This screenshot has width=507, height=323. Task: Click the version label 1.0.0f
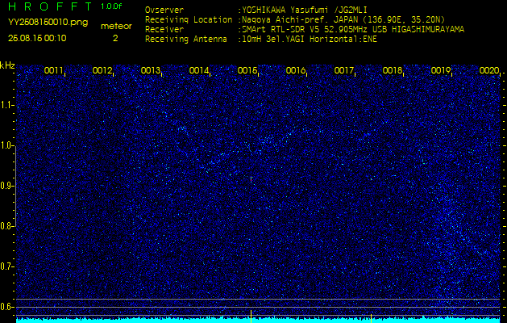pos(112,6)
